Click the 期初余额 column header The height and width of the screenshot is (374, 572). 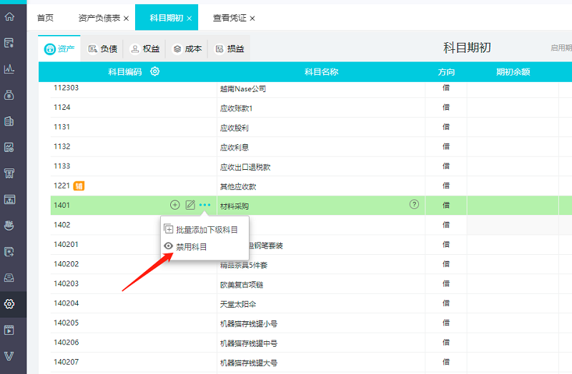(513, 72)
